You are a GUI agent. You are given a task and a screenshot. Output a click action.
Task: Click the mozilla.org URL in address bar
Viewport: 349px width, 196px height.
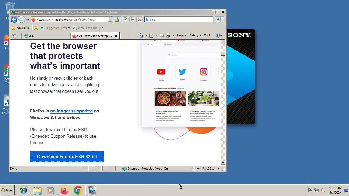[x=66, y=20]
